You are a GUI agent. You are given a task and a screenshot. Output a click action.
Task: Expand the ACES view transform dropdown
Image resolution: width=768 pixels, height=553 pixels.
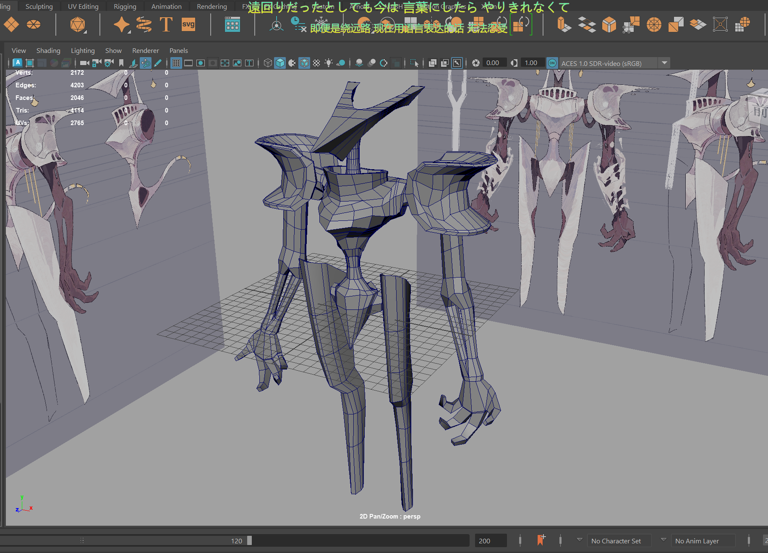pyautogui.click(x=664, y=63)
